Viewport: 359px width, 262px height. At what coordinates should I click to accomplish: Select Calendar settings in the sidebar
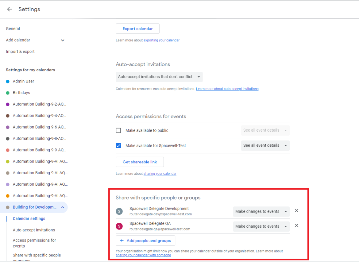click(x=29, y=218)
